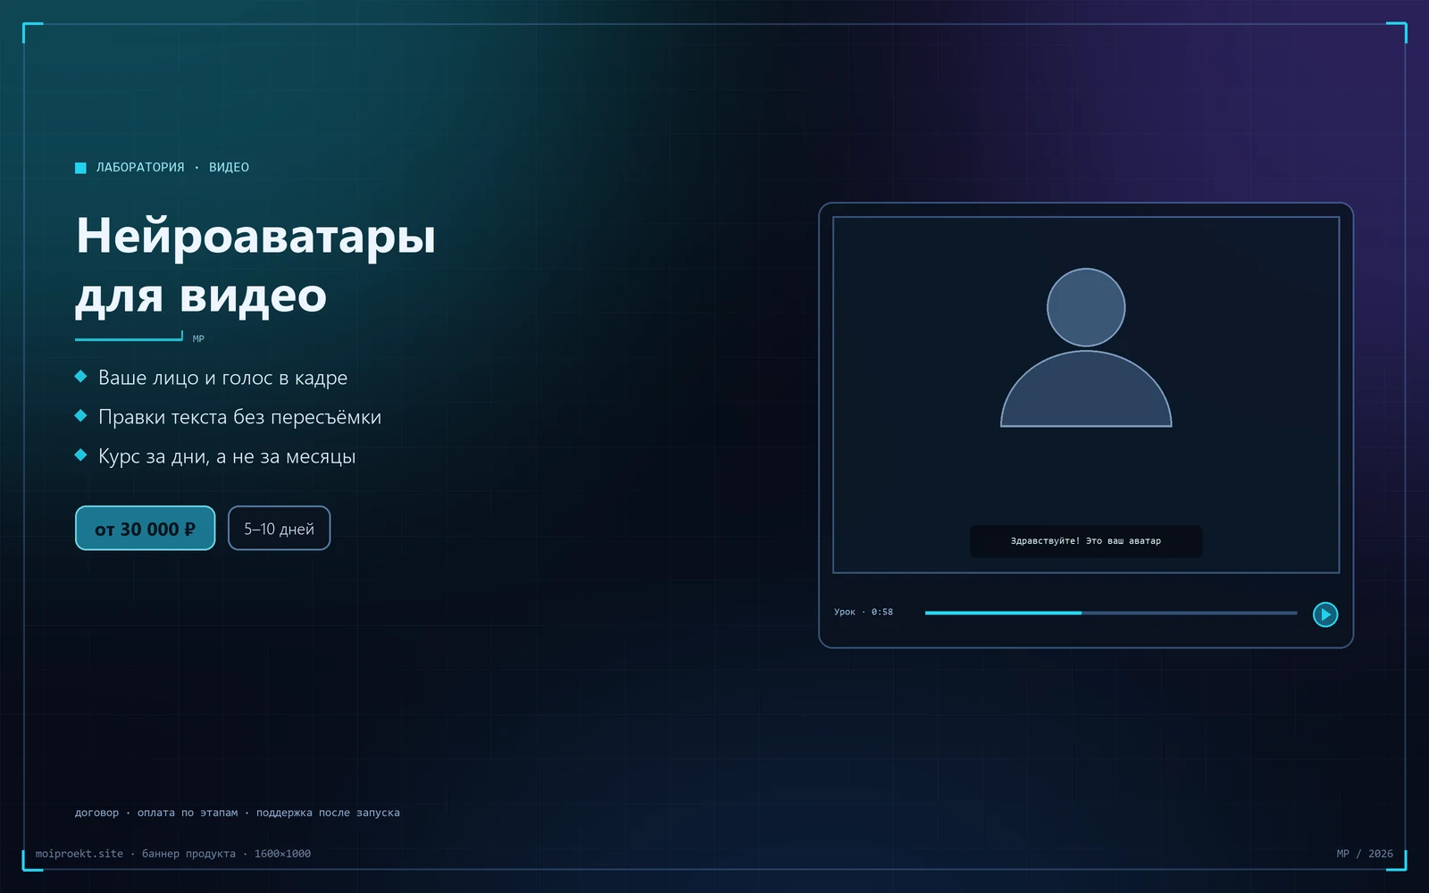Click "оплата по этапам" in the bottom line
1429x893 pixels.
click(x=188, y=813)
